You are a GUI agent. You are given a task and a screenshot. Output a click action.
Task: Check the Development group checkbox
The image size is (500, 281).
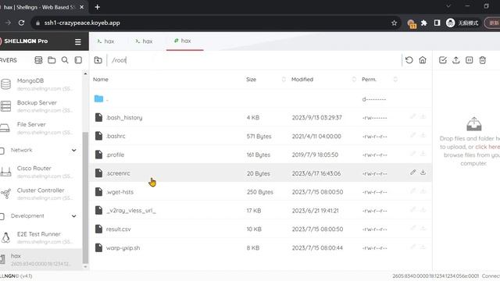click(x=2, y=216)
